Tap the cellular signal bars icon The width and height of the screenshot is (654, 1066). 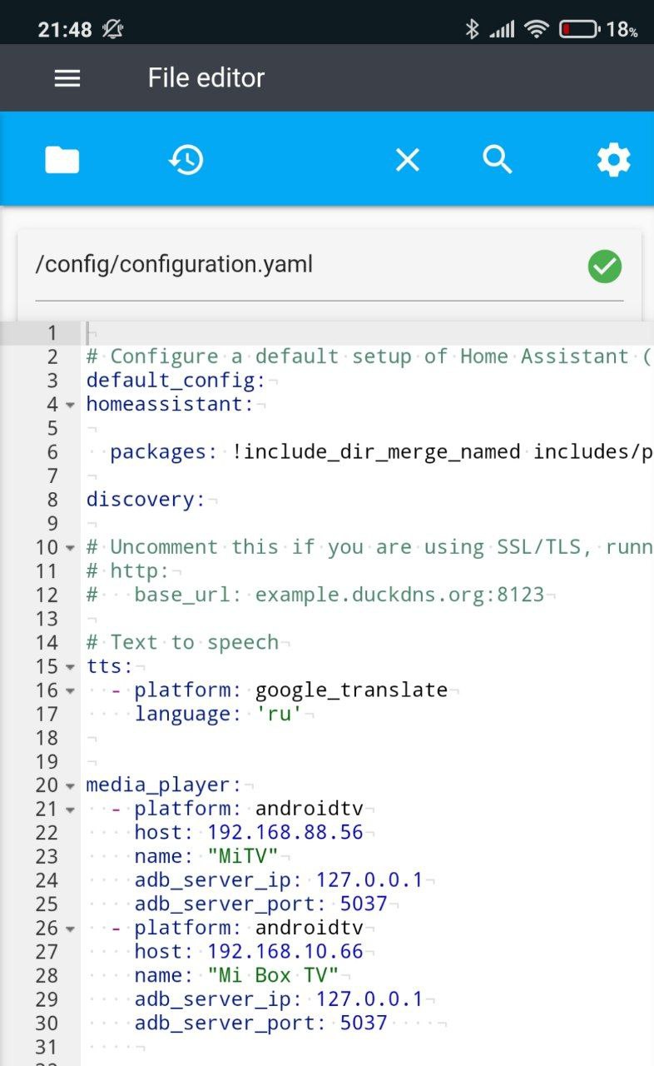(x=501, y=30)
